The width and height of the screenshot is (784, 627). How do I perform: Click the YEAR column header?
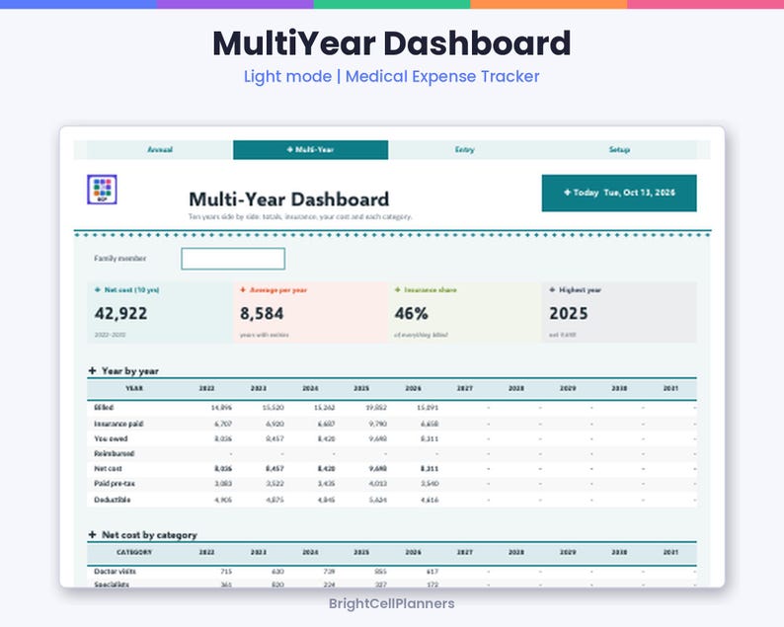click(134, 388)
